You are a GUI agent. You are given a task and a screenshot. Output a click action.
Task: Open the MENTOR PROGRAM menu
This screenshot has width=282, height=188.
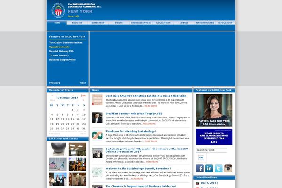coord(205,23)
